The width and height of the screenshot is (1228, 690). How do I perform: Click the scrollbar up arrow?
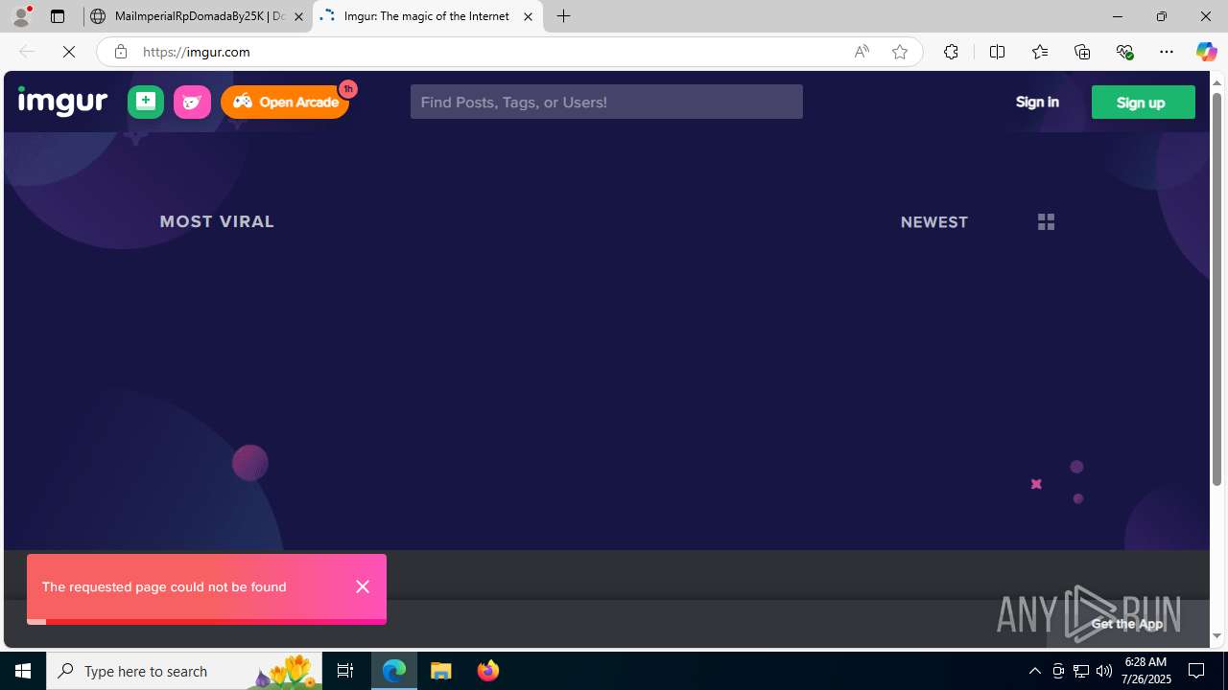[1217, 82]
